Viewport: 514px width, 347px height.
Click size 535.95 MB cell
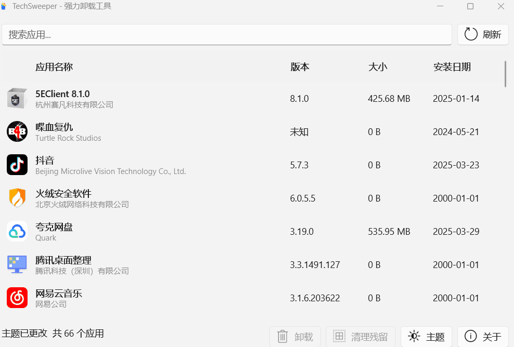pos(389,231)
